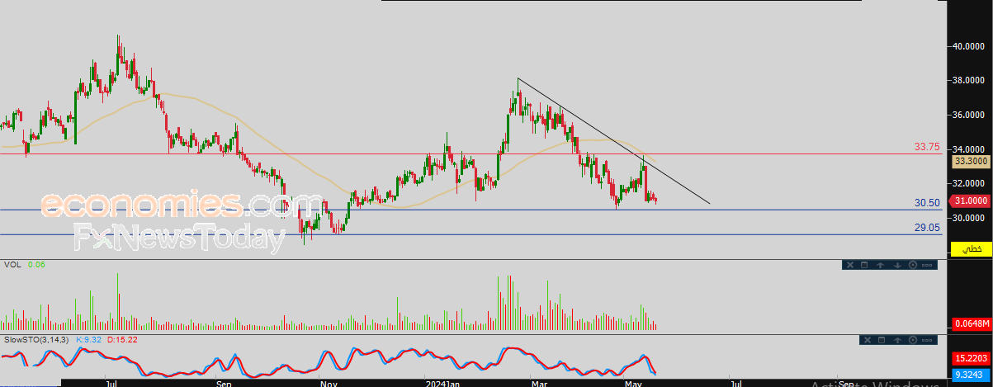Select the red 31.0000 current price tag

click(x=968, y=201)
